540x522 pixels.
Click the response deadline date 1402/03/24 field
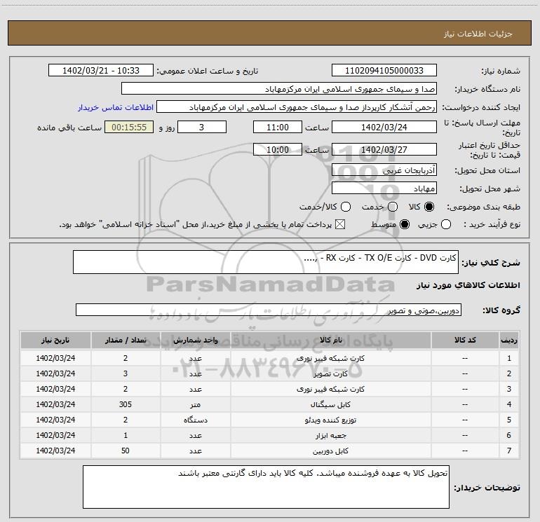pyautogui.click(x=384, y=127)
